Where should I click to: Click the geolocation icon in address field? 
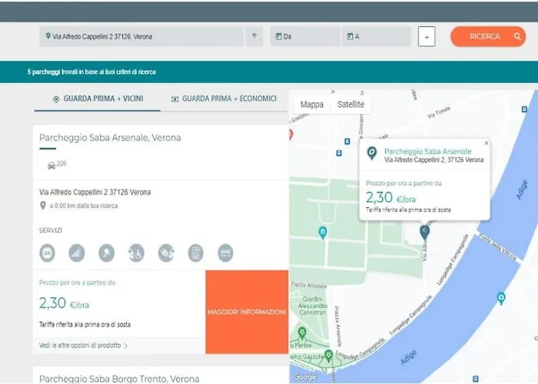[x=254, y=36]
